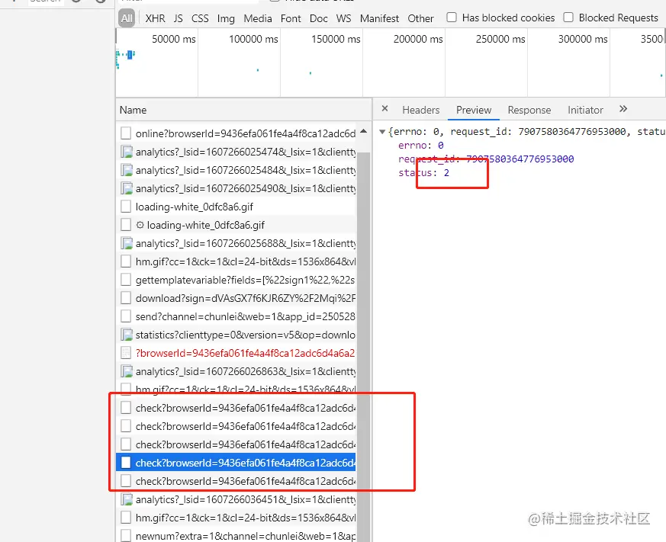Filter to CSS requests

click(200, 18)
